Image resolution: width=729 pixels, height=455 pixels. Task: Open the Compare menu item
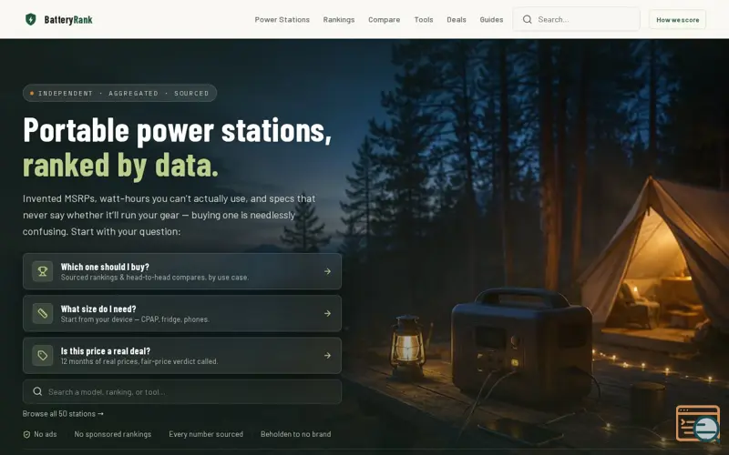(x=384, y=19)
